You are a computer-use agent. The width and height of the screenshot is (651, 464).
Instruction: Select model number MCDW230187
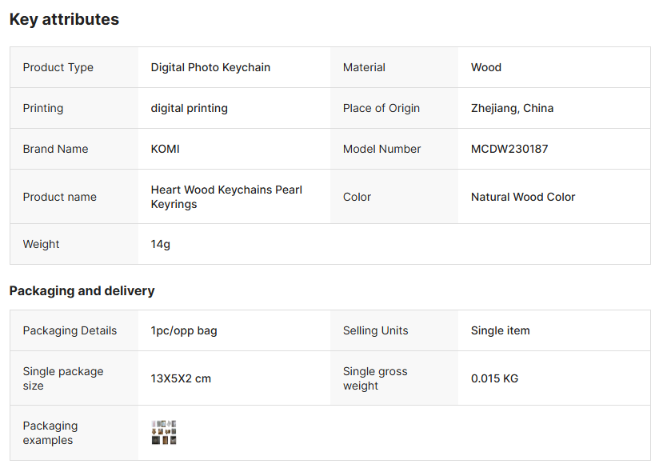point(509,150)
